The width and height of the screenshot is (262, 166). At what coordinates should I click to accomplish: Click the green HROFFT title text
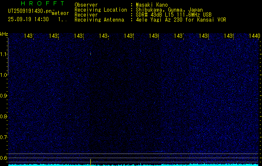[43, 3]
